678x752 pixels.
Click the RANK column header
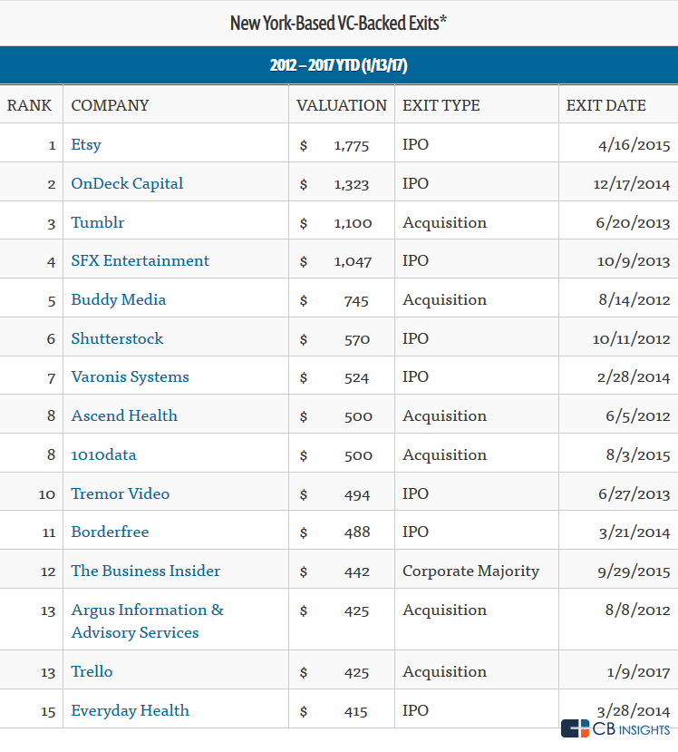click(x=30, y=105)
